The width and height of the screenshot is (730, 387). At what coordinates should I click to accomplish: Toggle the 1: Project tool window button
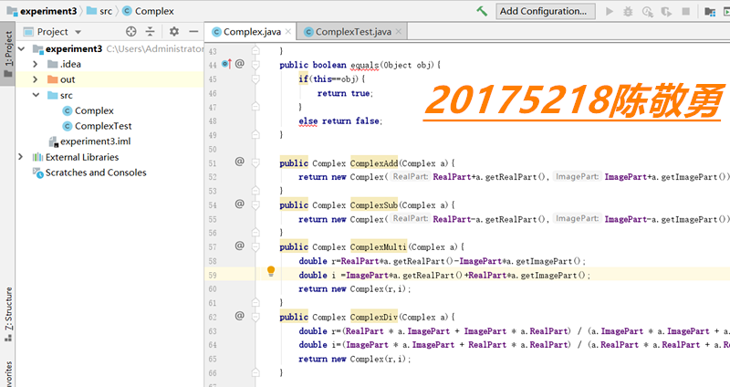pyautogui.click(x=8, y=54)
